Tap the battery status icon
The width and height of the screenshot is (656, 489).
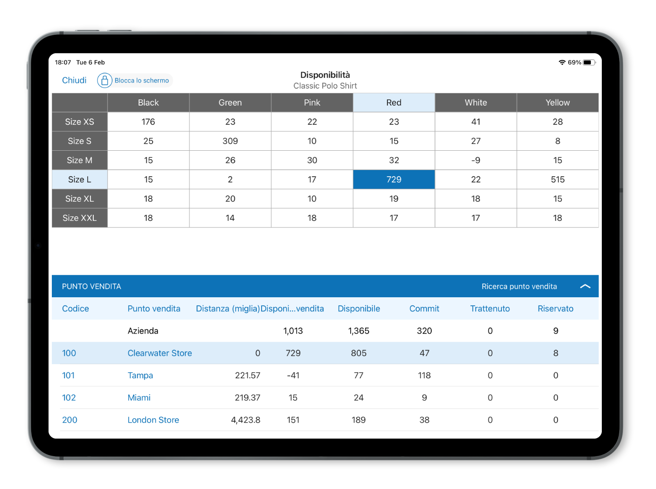[589, 62]
